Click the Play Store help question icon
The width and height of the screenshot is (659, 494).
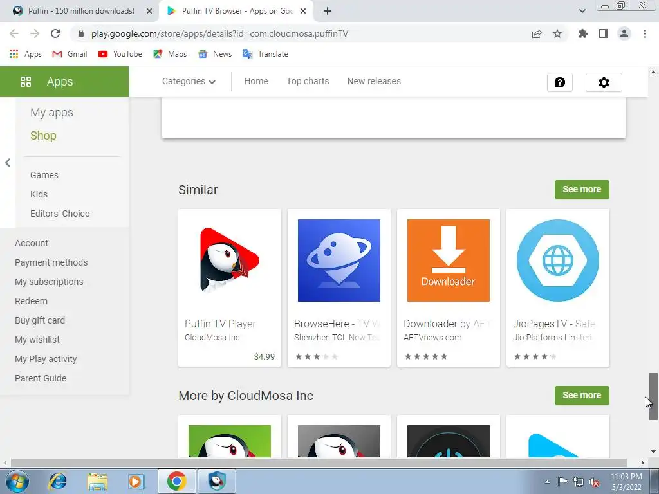pyautogui.click(x=560, y=82)
